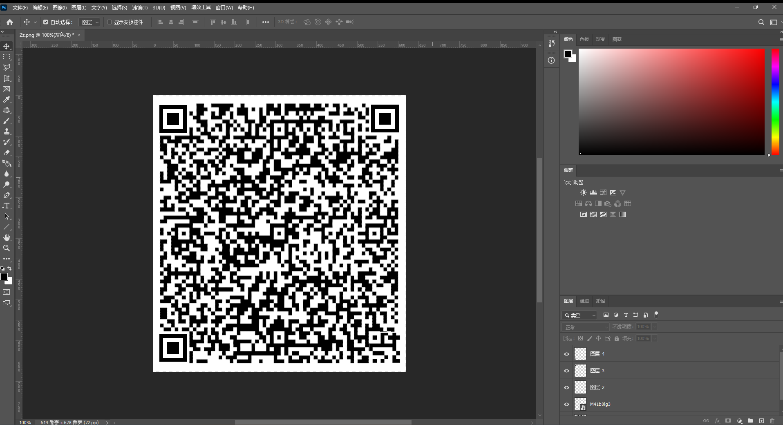The width and height of the screenshot is (783, 425).
Task: Create a new layer group folder
Action: click(750, 421)
